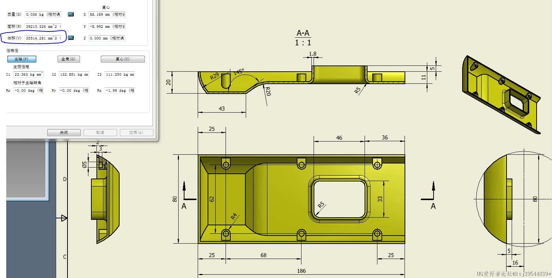Select the 68 hole spacing dimension

(x=263, y=255)
